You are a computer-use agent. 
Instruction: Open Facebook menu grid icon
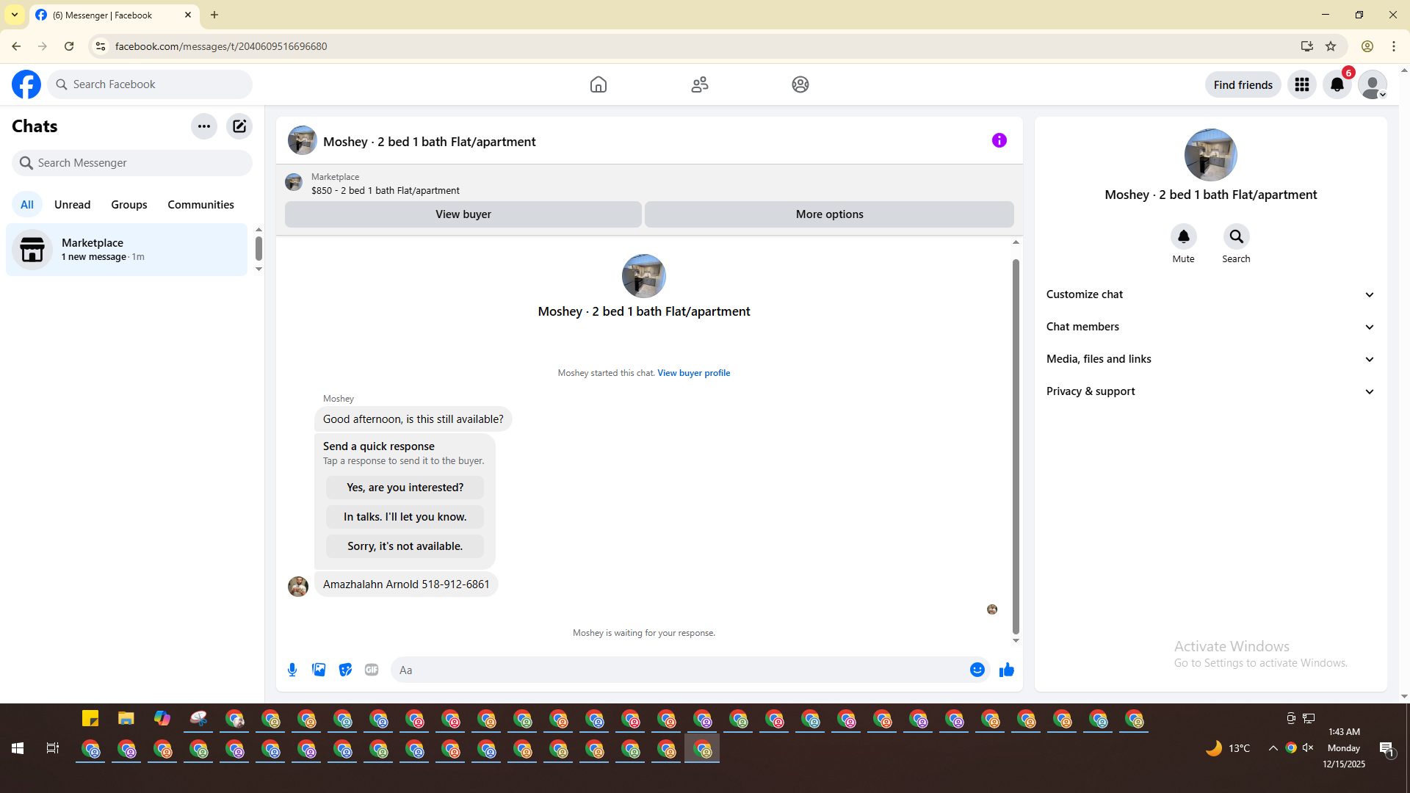(x=1301, y=85)
